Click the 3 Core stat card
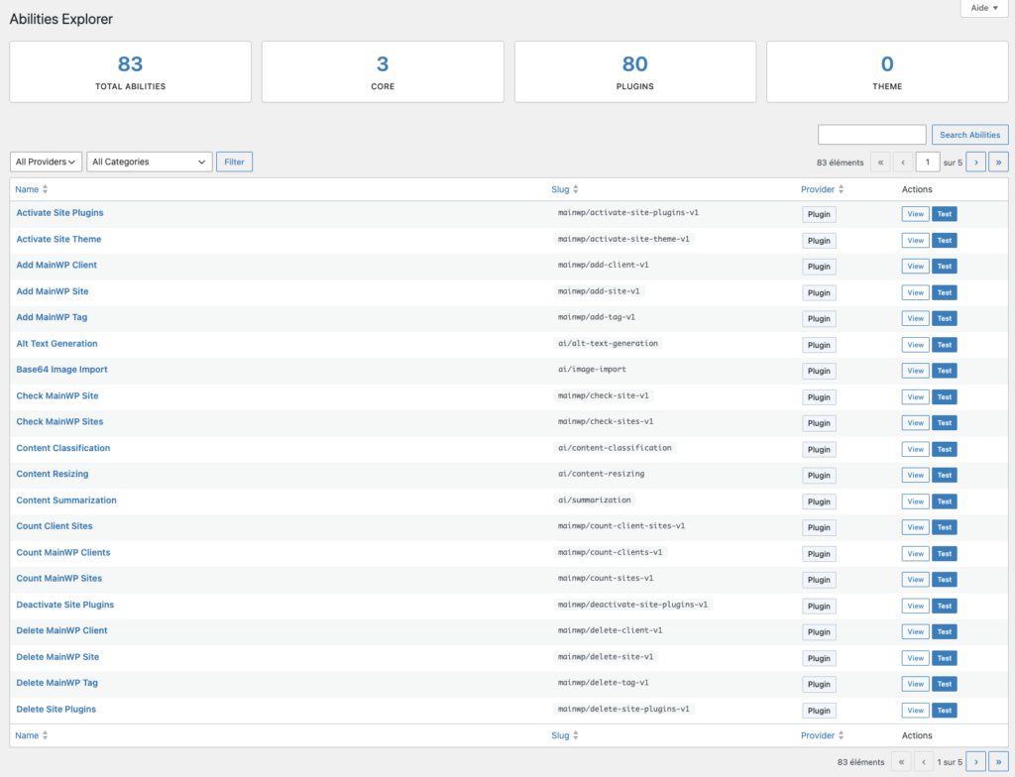The height and width of the screenshot is (777, 1015). pos(383,72)
